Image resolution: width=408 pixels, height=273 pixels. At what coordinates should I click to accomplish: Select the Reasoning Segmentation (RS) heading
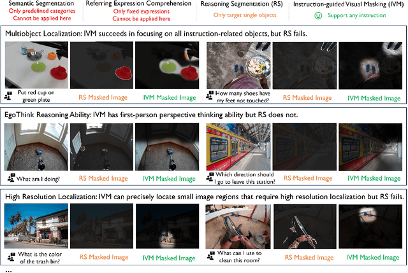pos(242,4)
